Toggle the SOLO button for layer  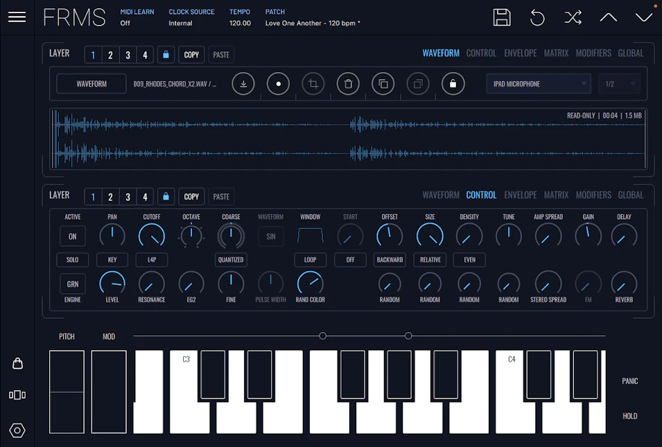click(72, 260)
